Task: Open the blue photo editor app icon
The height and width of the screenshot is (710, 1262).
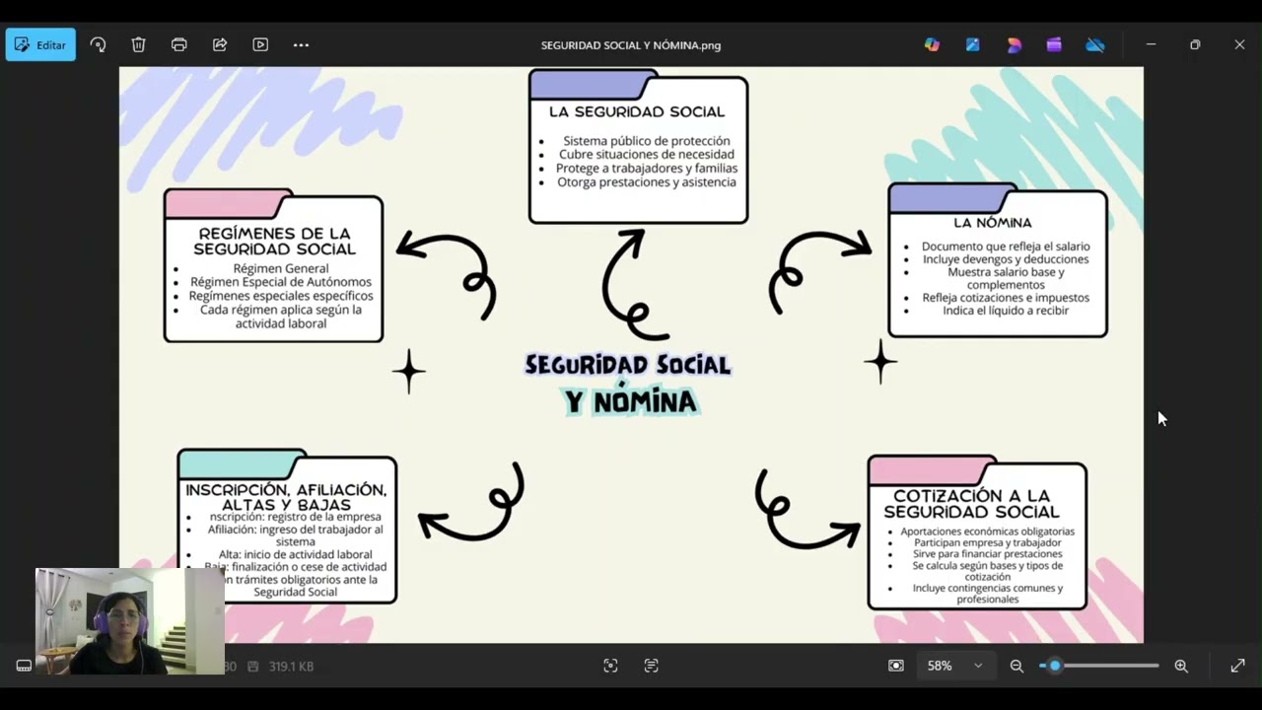Action: 973,44
